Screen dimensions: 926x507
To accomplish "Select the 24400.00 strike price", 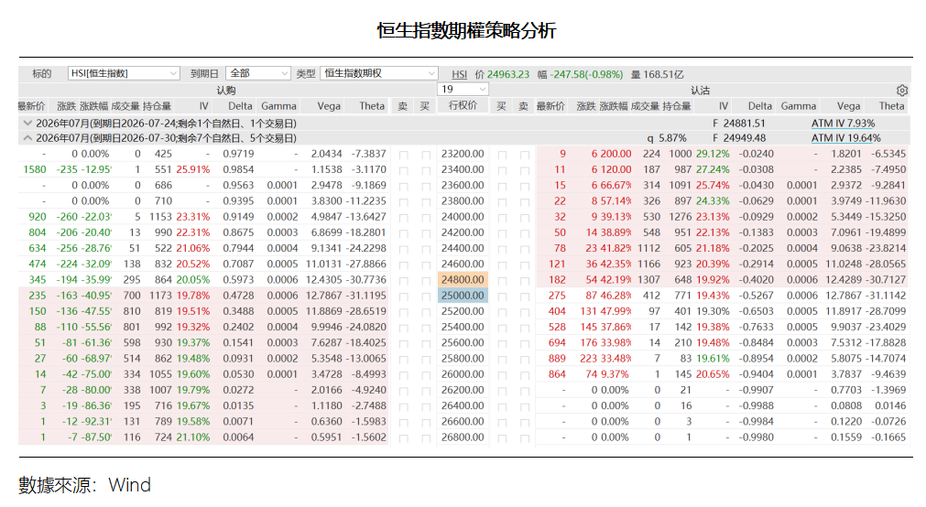I will point(463,248).
